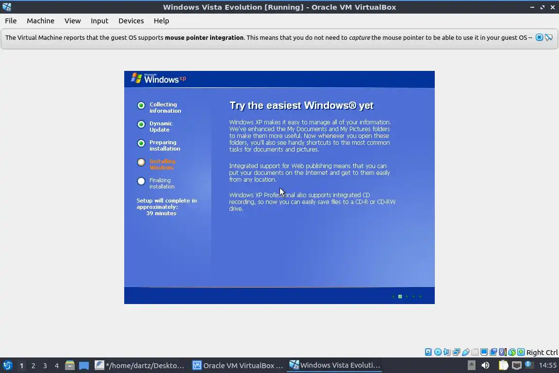Open the Lubuntu start menu bird icon

[x=7, y=366]
